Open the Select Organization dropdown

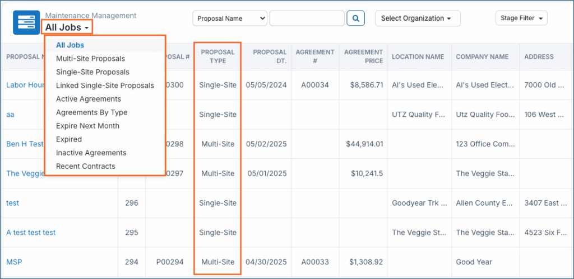(417, 18)
